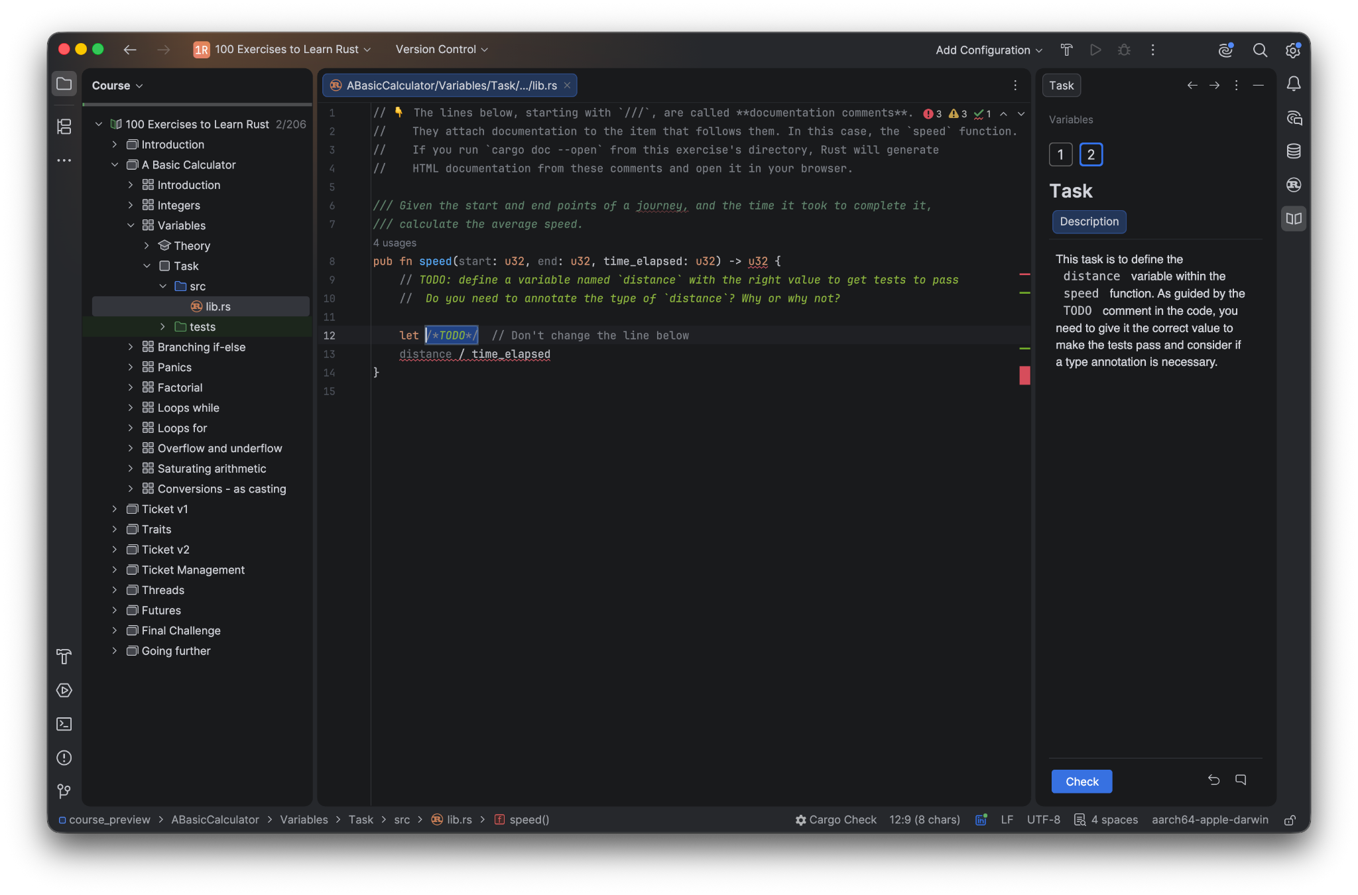
Task: Open the Services tool window icon
Action: point(64,691)
